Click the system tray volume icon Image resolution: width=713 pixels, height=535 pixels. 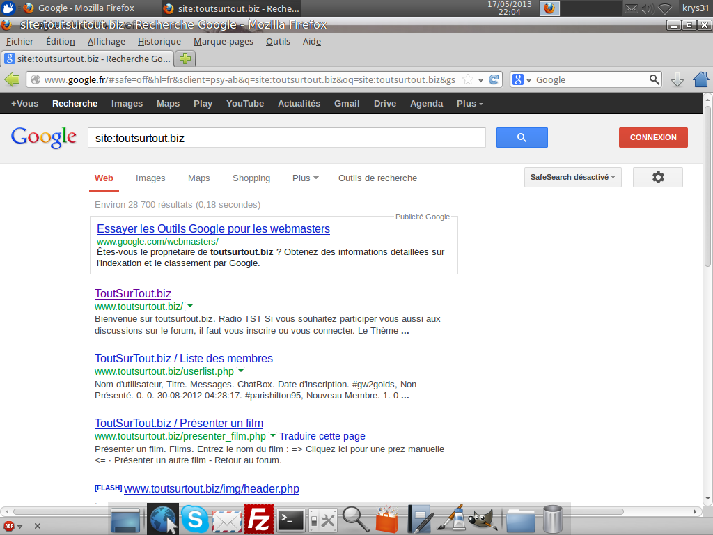point(648,8)
